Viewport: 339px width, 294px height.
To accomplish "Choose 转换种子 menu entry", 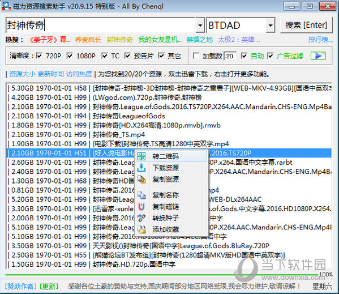I will [171, 218].
